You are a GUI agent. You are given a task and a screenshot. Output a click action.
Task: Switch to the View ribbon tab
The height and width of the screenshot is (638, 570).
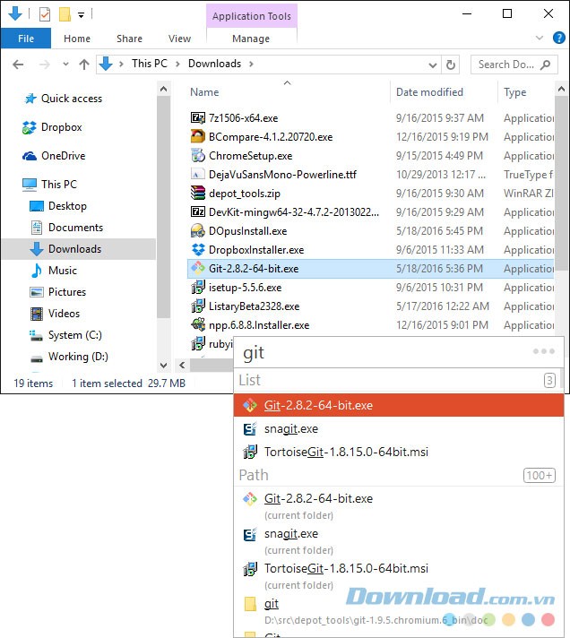179,39
